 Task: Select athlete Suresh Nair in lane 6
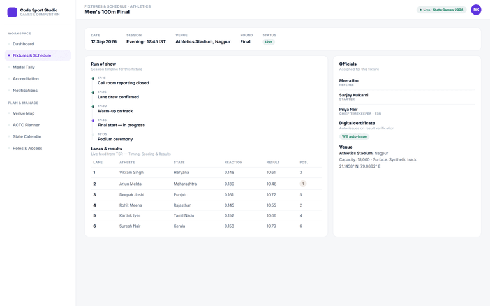coord(130,226)
